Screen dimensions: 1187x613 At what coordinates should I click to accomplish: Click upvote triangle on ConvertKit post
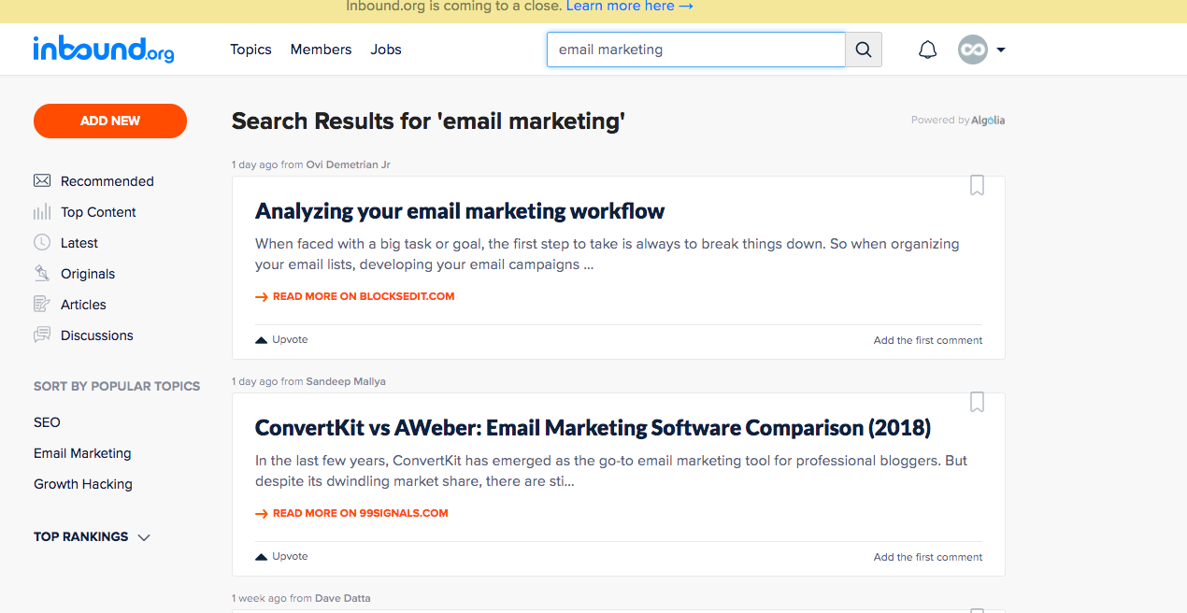(262, 557)
